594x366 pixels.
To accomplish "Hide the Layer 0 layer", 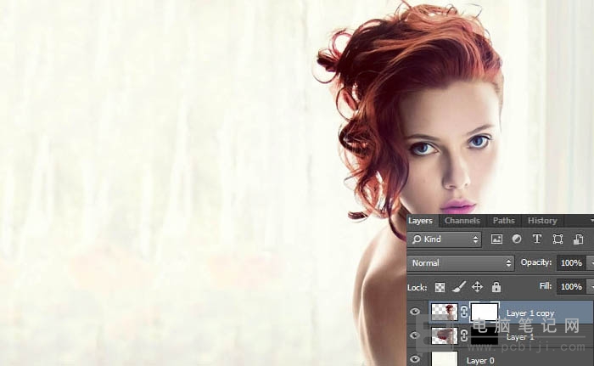I will click(x=415, y=359).
